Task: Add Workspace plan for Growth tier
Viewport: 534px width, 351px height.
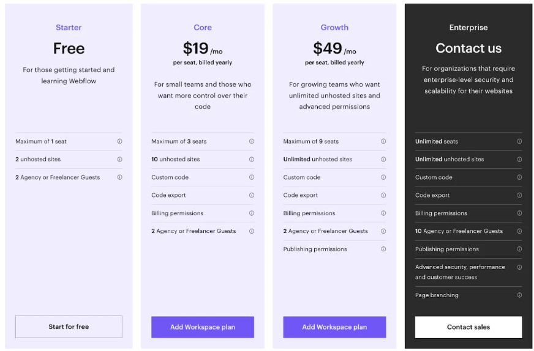Action: 334,327
